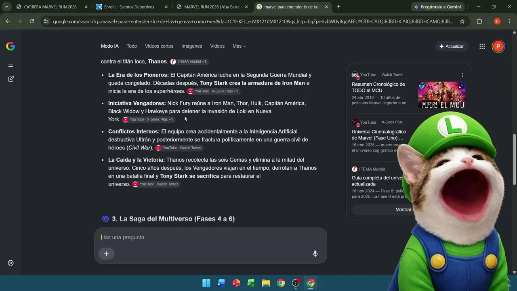Select the Todo search tab

click(132, 46)
